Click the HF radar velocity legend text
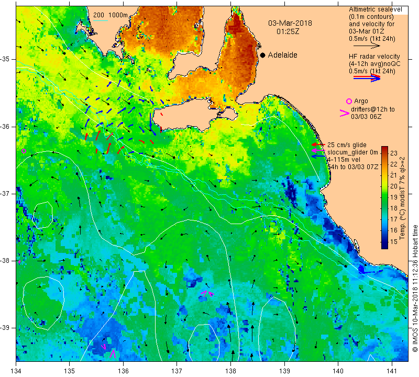 click(x=374, y=57)
